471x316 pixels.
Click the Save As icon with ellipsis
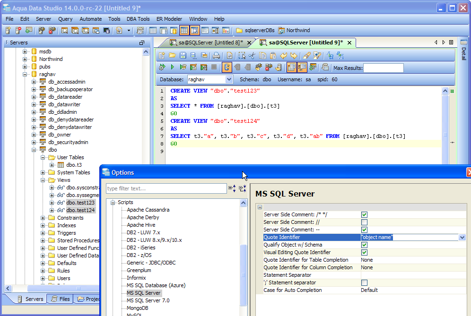(x=193, y=56)
